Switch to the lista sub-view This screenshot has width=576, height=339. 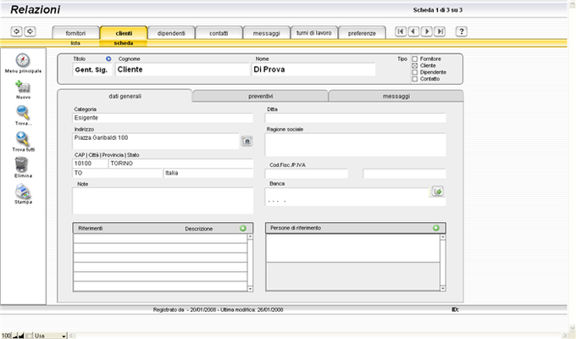75,43
